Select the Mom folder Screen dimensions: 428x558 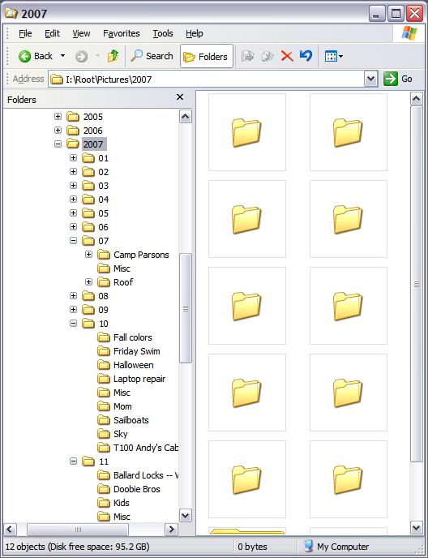[x=122, y=406]
